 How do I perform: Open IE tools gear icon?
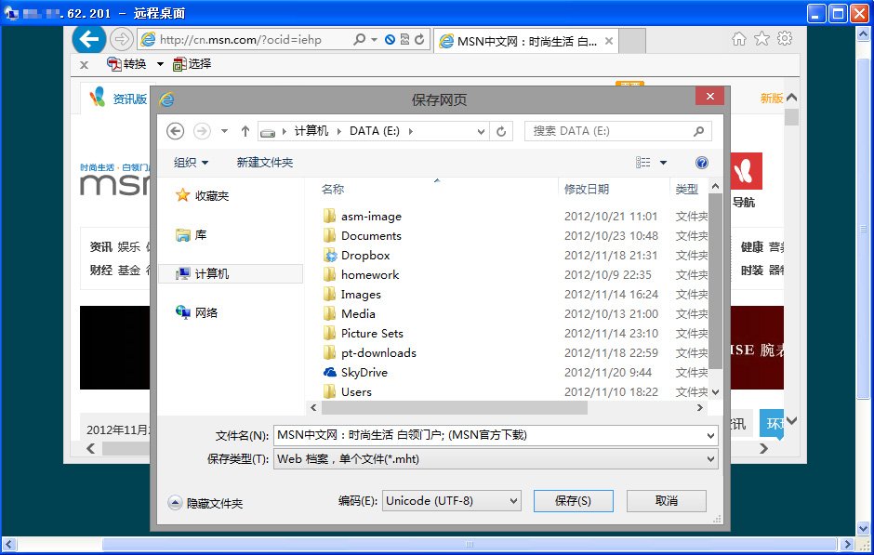click(x=785, y=38)
